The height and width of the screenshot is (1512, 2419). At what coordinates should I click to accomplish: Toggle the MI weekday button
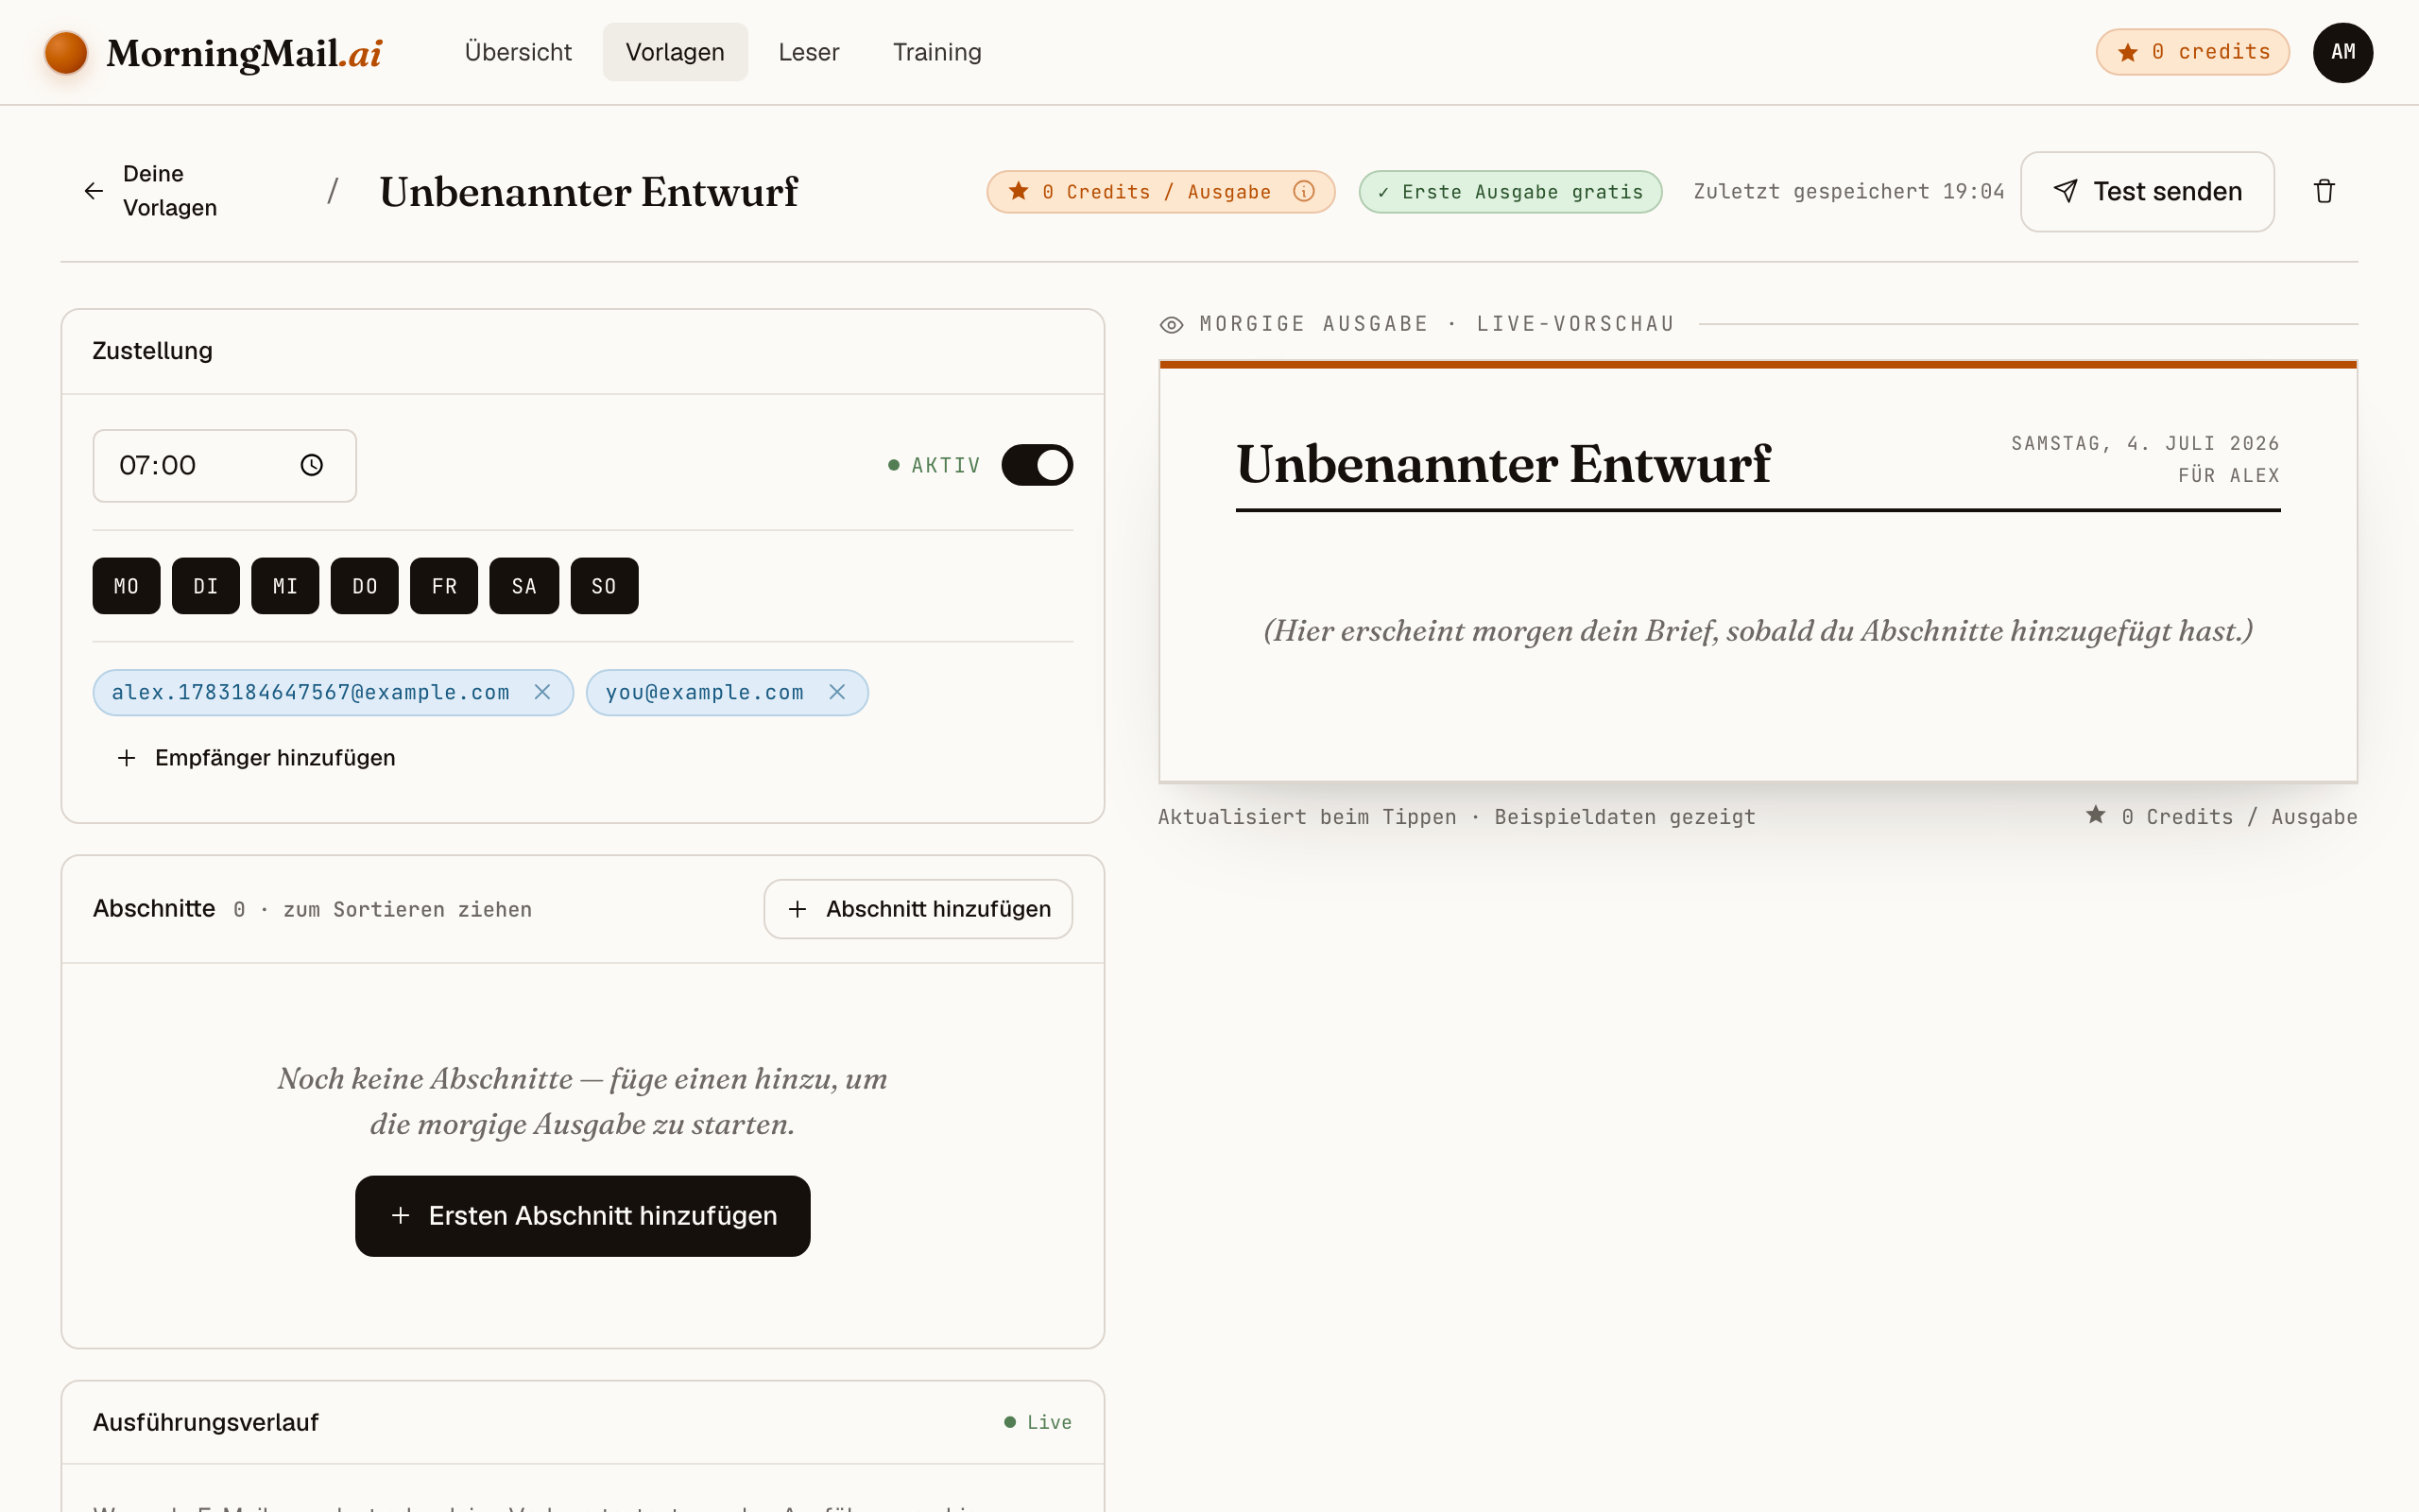coord(284,586)
